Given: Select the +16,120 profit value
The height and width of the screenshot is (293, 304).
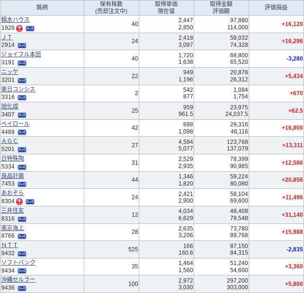Looking at the screenshot, I should click(x=292, y=24).
